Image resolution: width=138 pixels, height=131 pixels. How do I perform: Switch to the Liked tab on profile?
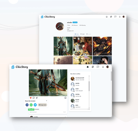(82, 34)
